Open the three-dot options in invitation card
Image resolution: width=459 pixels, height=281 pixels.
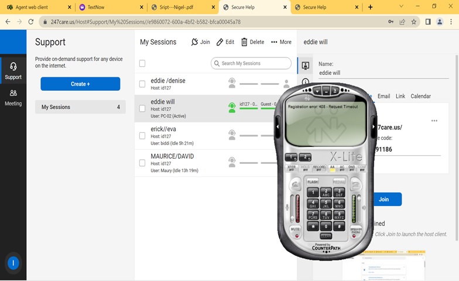point(434,121)
